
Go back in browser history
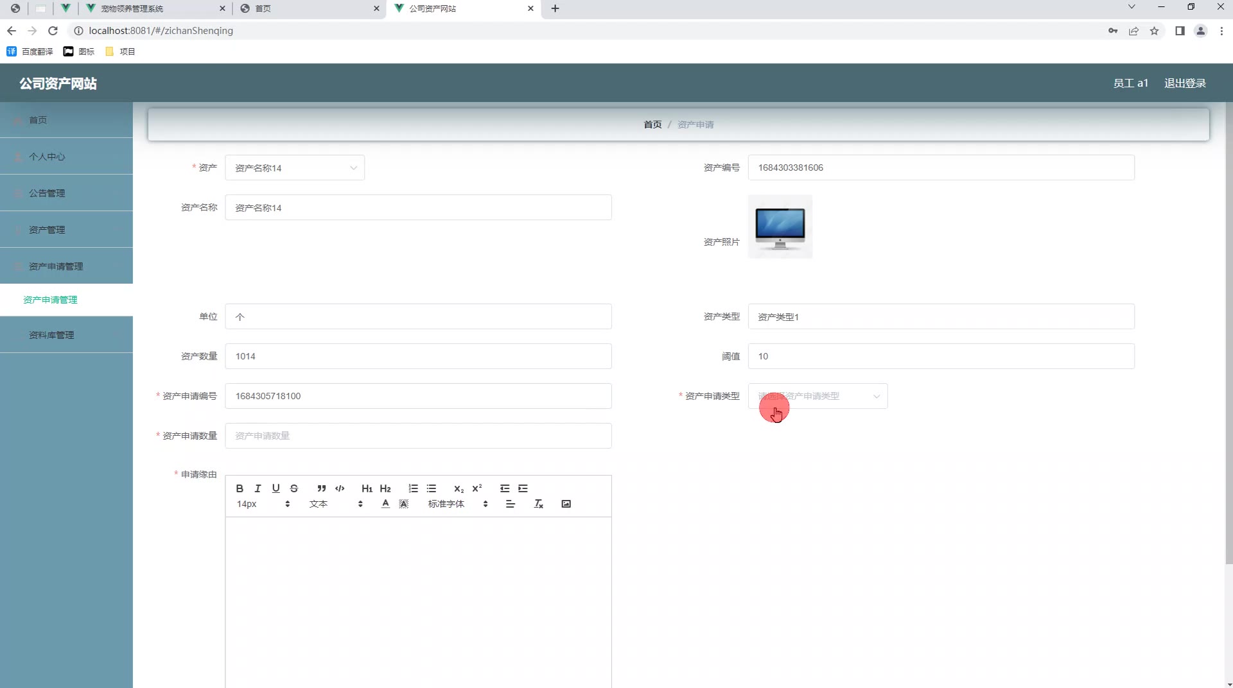[x=12, y=31]
